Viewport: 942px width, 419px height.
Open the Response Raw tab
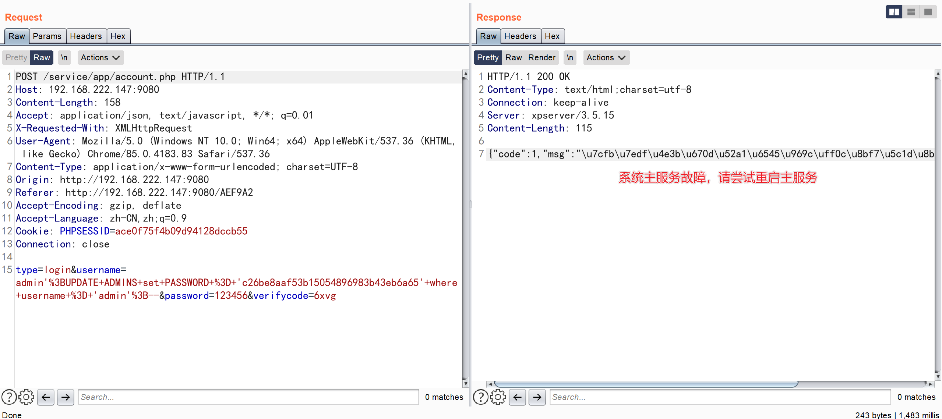(x=488, y=36)
